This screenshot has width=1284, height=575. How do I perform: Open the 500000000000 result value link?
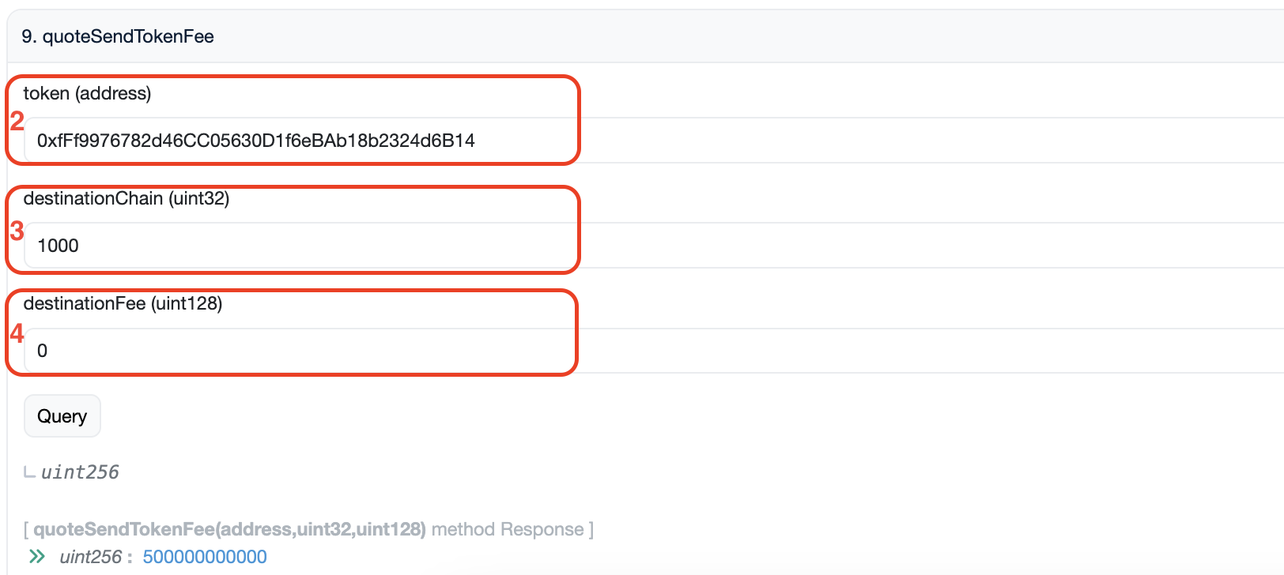205,557
